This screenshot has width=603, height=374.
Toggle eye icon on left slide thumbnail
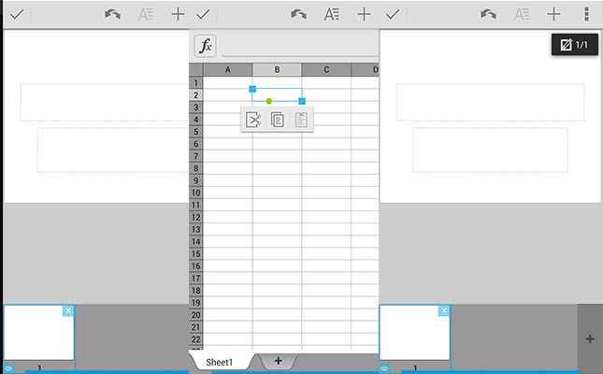(x=8, y=368)
